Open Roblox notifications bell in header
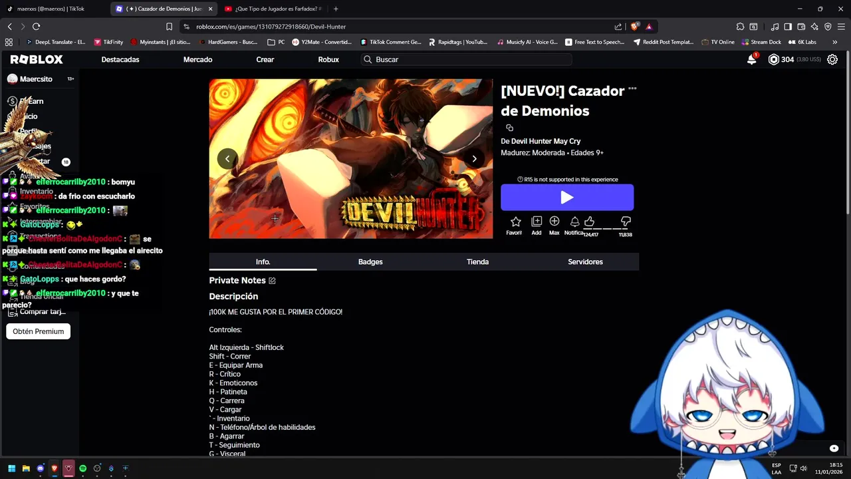Image resolution: width=851 pixels, height=479 pixels. pyautogui.click(x=752, y=59)
